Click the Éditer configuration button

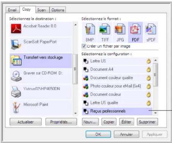(x=127, y=122)
